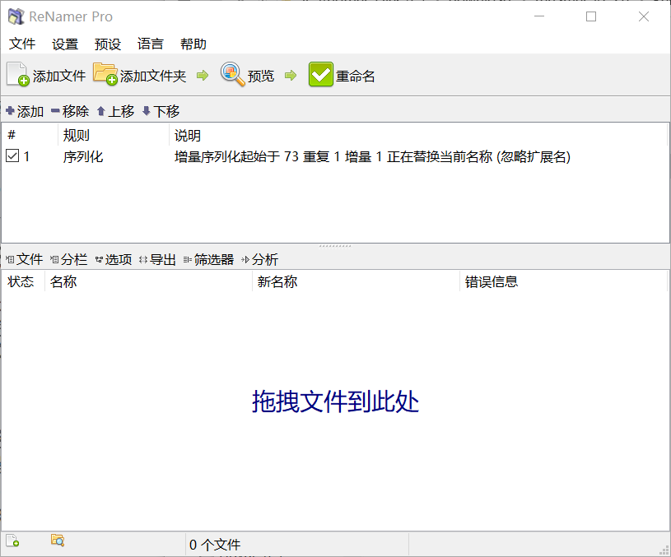Click the # column header in rules
The image size is (671, 557).
pos(30,135)
